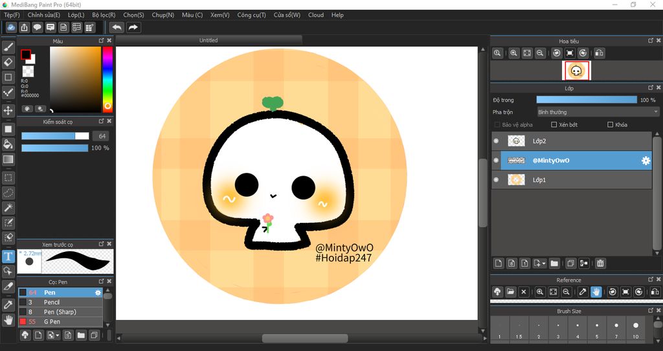Viewport: 663px width, 351px height.
Task: Click the black foreground color swatch
Action: [x=26, y=54]
